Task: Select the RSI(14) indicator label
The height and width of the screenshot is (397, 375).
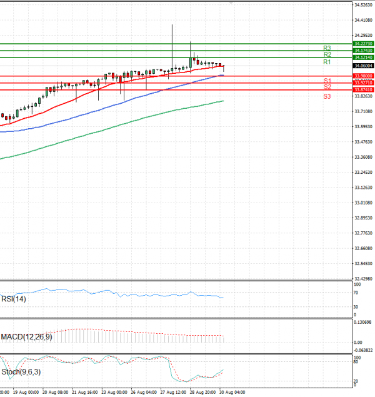Action: [x=14, y=299]
